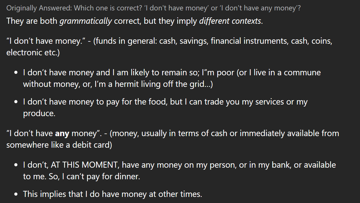Click the word "produce."

[x=39, y=114]
